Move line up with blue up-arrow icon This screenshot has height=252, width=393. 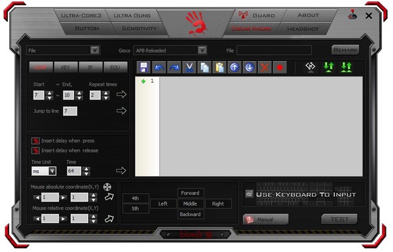tap(234, 67)
